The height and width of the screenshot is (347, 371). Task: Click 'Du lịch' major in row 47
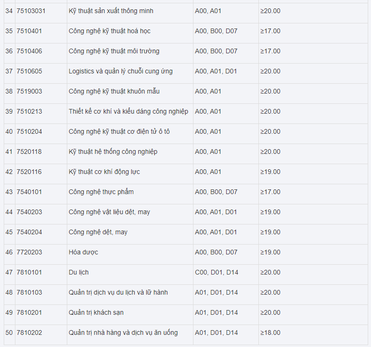point(78,272)
